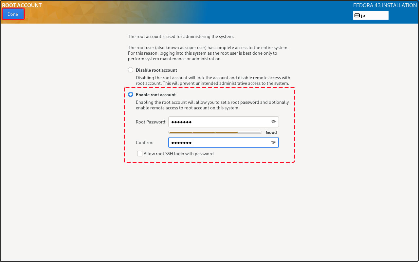This screenshot has height=262, width=419.
Task: Click the "Good" strength label
Action: tap(271, 132)
